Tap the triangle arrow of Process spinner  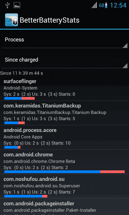[125, 45]
